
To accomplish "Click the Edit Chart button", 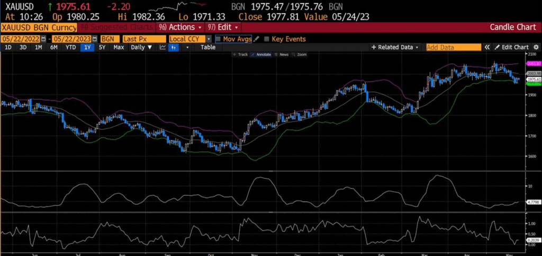I will click(x=512, y=48).
